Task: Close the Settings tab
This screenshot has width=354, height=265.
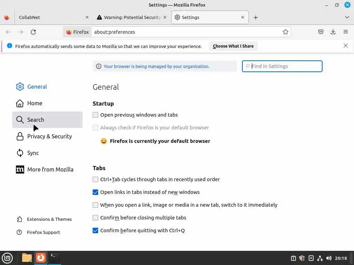Action: 243,17
